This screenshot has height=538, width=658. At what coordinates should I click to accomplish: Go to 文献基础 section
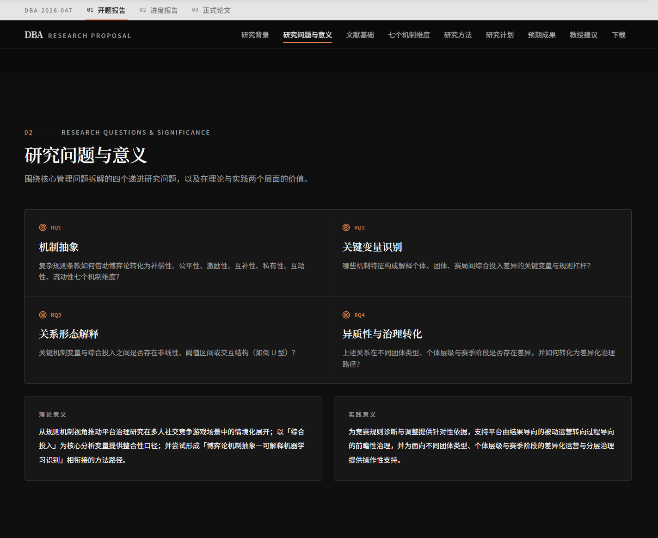pyautogui.click(x=360, y=35)
